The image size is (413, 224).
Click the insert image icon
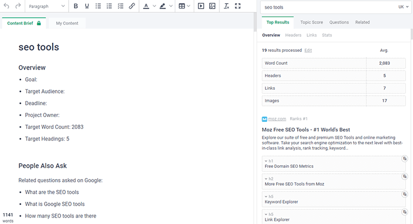(x=212, y=6)
